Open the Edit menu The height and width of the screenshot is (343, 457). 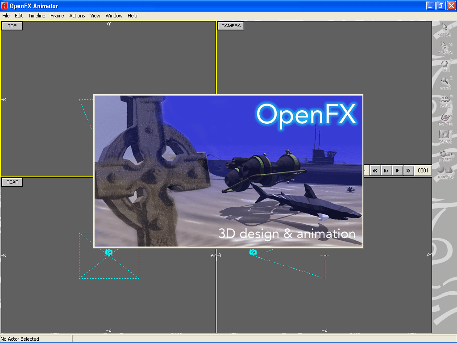point(19,16)
